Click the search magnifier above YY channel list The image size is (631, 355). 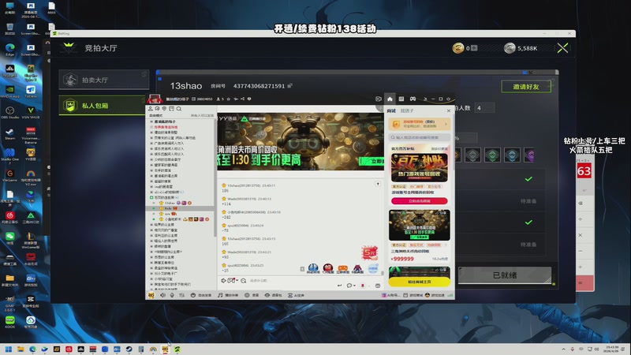(x=179, y=109)
